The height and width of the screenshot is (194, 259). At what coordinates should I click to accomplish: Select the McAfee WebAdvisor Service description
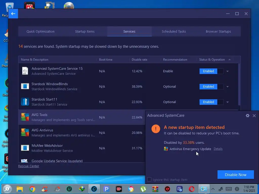[52, 151]
